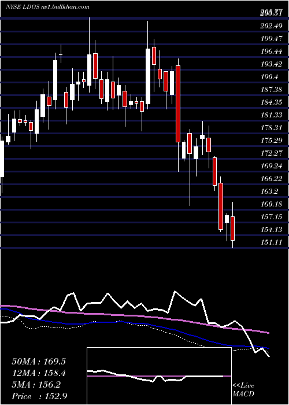Click the Price : 152.9 readout
This screenshot has width=289, height=405.
39,396
